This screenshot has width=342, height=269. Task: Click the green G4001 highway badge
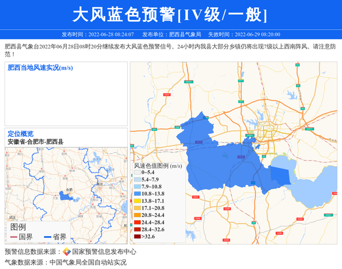[x=250, y=135]
